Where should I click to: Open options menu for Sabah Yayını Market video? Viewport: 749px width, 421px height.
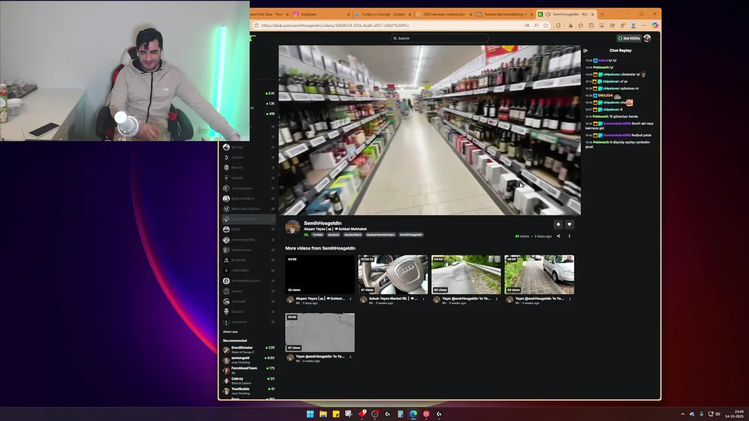[424, 299]
